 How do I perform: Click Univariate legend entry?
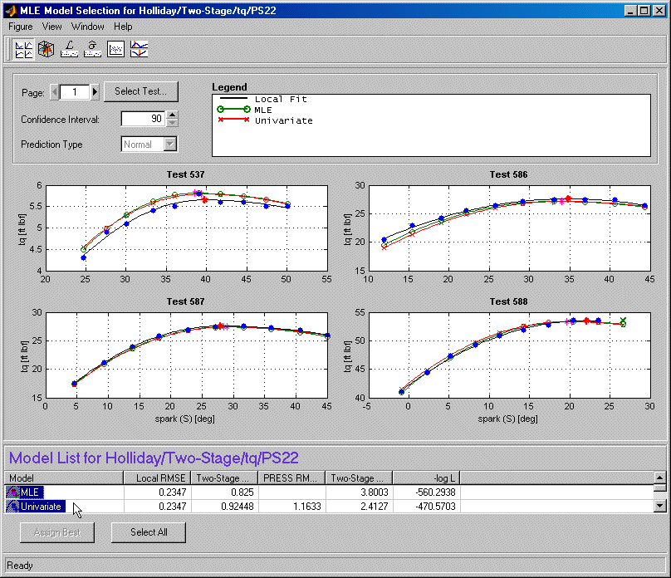[x=284, y=120]
